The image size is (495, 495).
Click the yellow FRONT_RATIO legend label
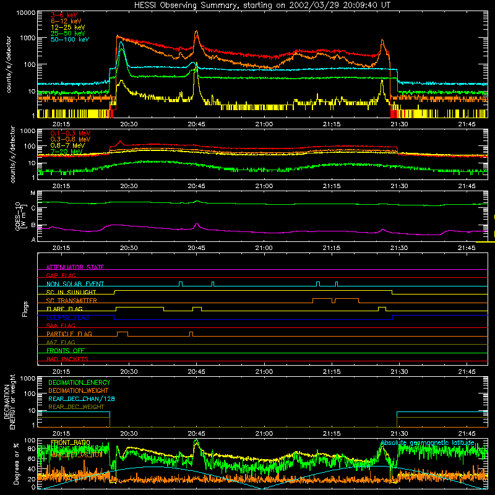[71, 442]
